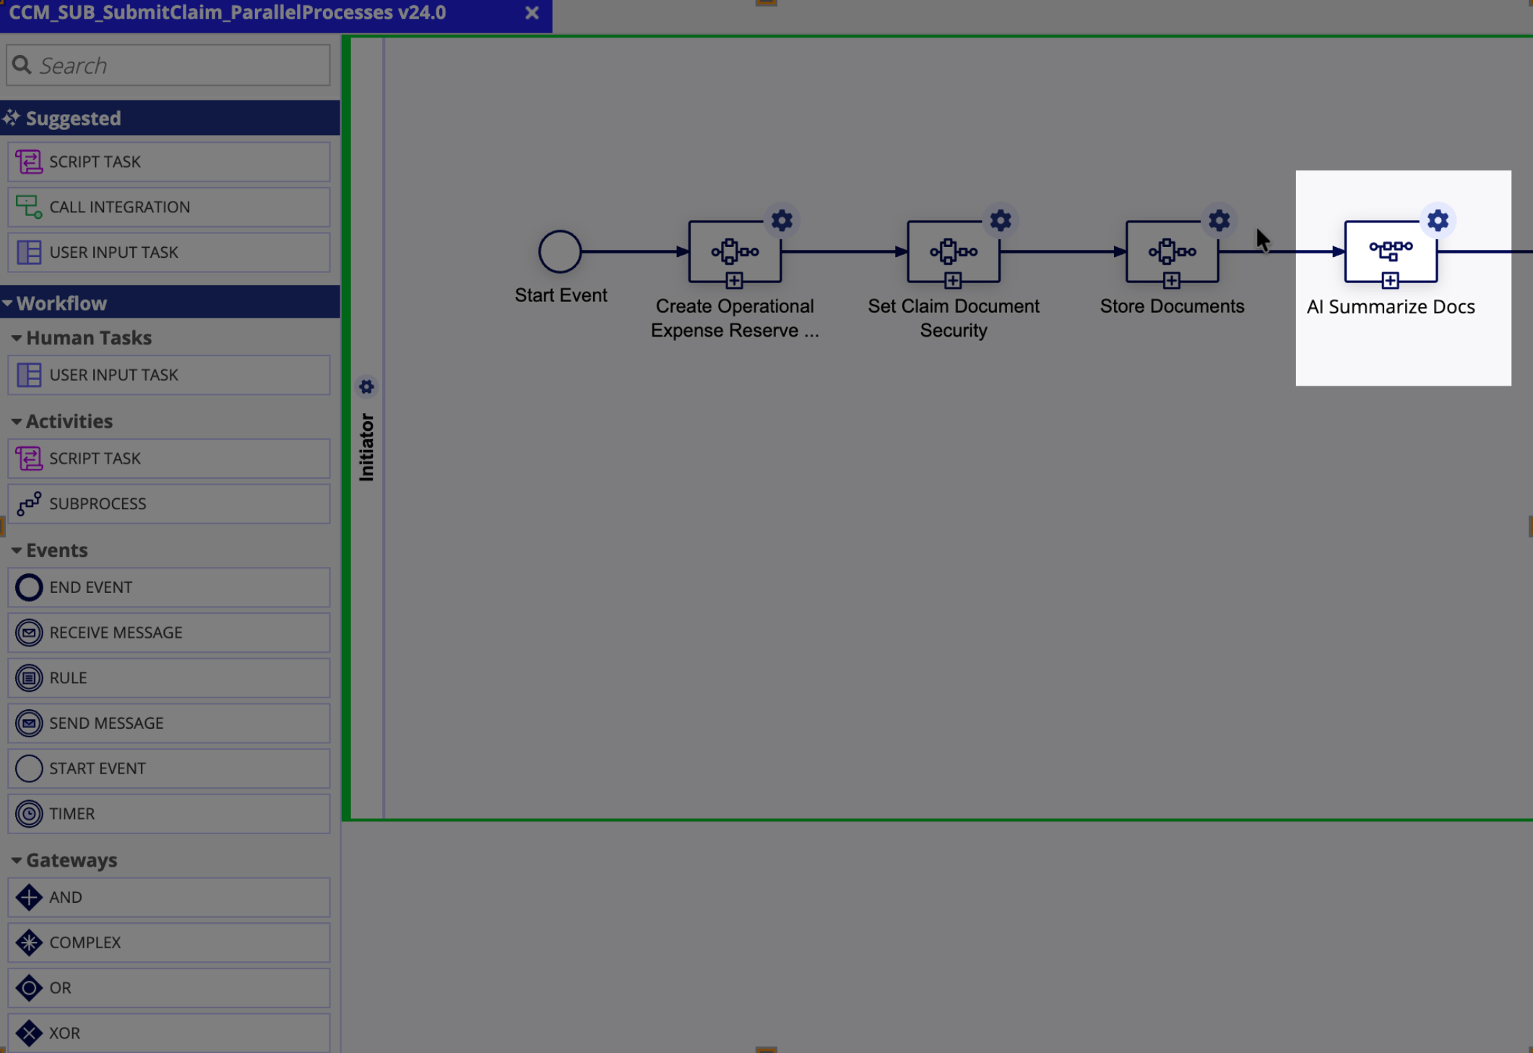Screen dimensions: 1533x1053
Task: Click the Call Integration icon in Suggested
Action: click(x=29, y=207)
